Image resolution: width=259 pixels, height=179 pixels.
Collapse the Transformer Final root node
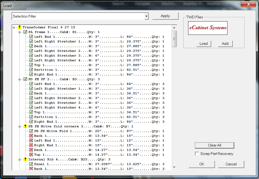click(x=14, y=27)
